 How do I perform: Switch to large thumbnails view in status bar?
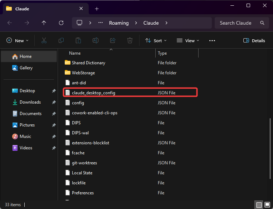click(x=267, y=205)
